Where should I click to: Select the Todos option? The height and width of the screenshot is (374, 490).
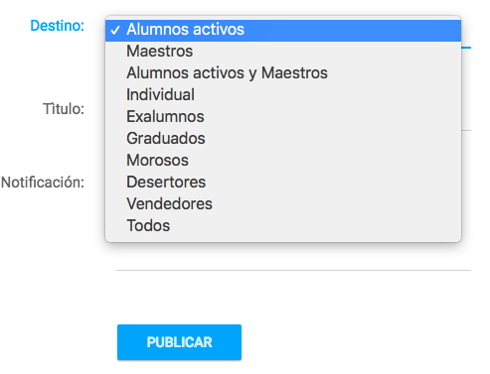click(x=283, y=226)
